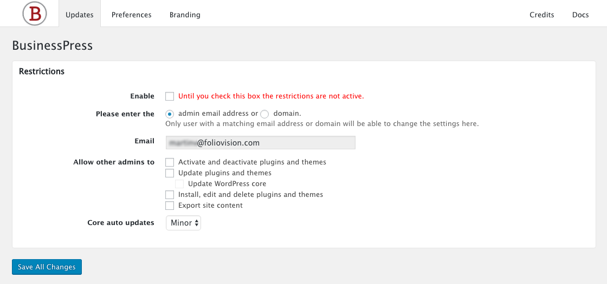Choose the domain radio option
Screen dimensions: 607x284
pos(264,114)
